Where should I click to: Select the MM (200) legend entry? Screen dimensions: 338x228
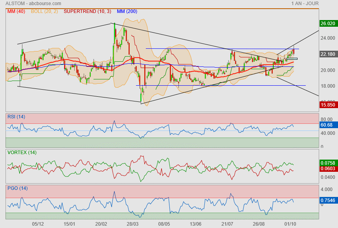tap(127, 11)
